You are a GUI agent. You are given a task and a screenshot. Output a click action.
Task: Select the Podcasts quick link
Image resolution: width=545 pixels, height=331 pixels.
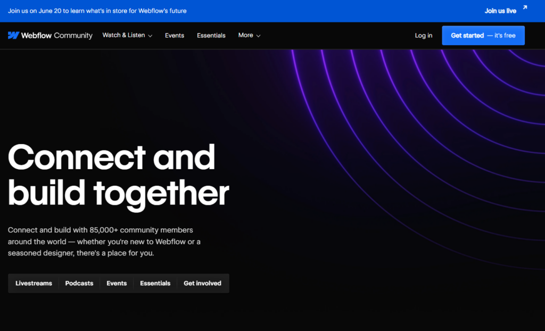(79, 283)
